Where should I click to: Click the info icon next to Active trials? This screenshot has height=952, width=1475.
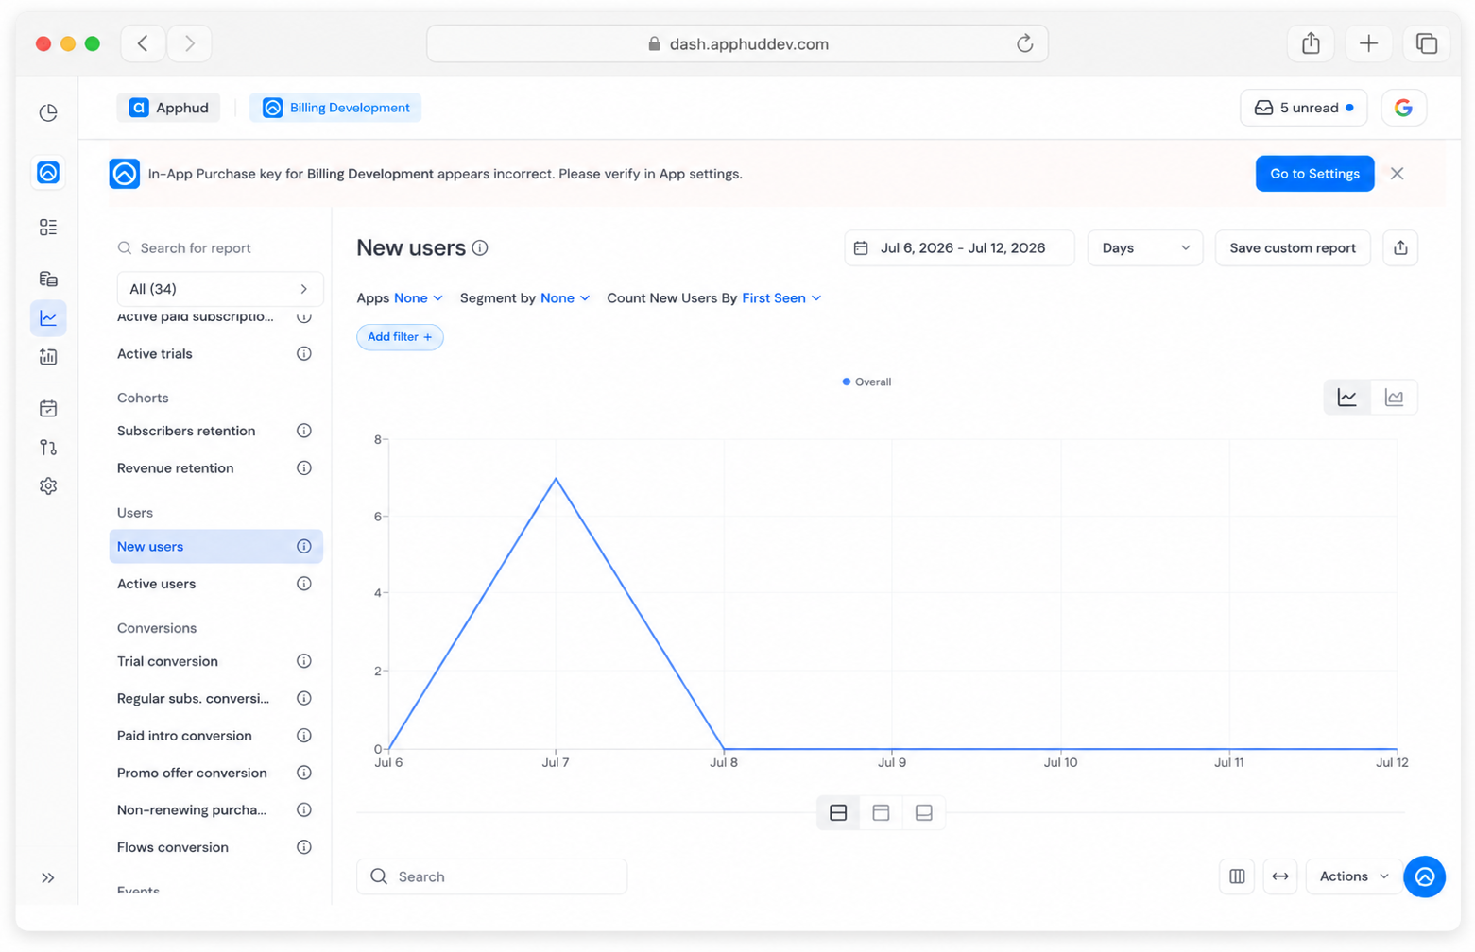(x=304, y=354)
